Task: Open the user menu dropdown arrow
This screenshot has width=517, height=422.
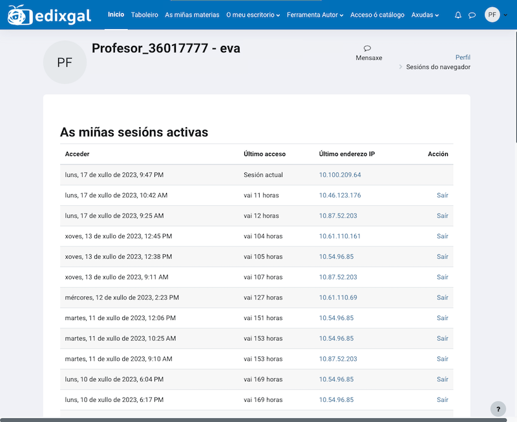Action: click(x=505, y=15)
